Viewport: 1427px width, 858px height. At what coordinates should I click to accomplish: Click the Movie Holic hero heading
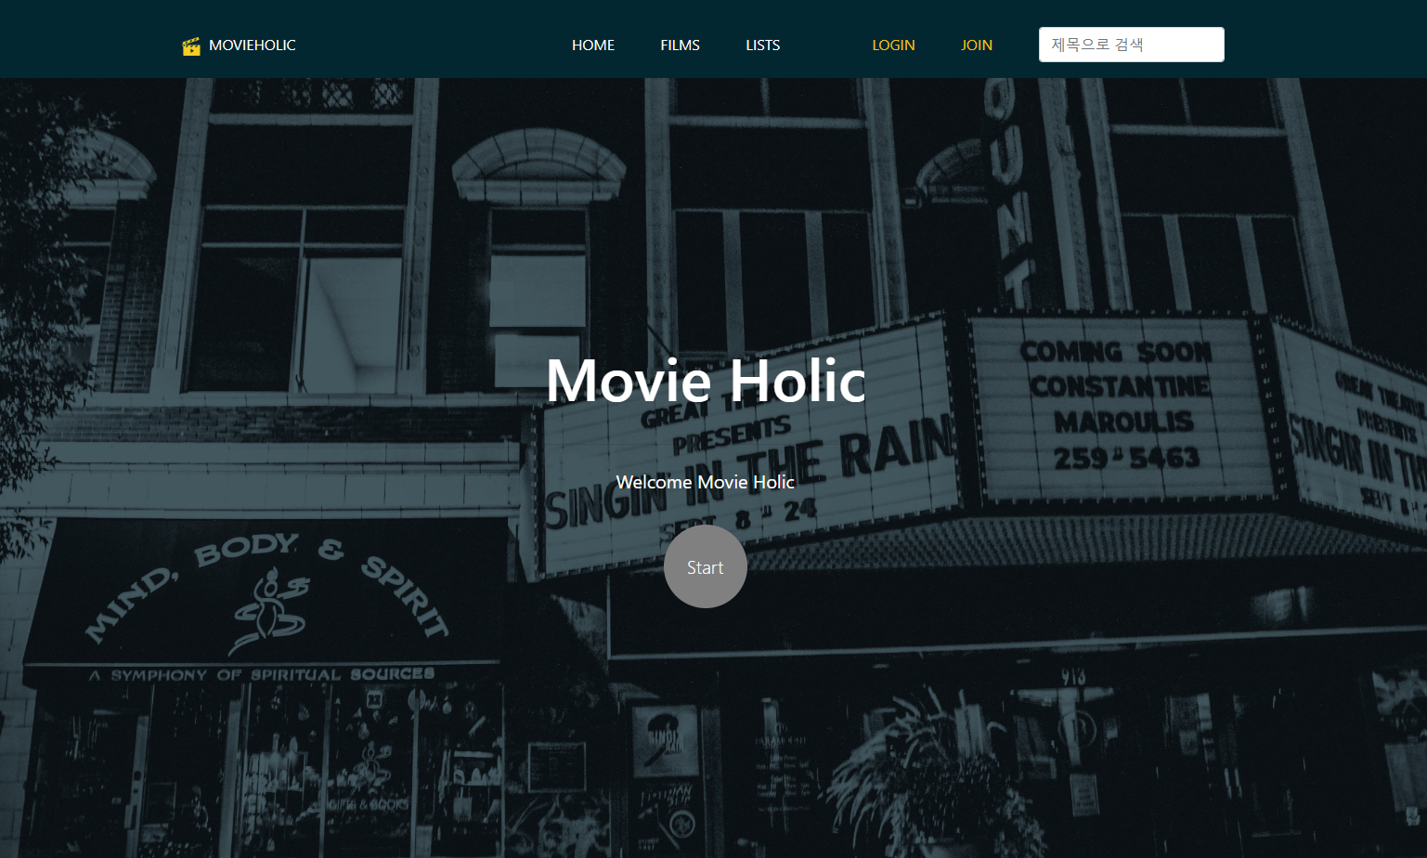[705, 381]
